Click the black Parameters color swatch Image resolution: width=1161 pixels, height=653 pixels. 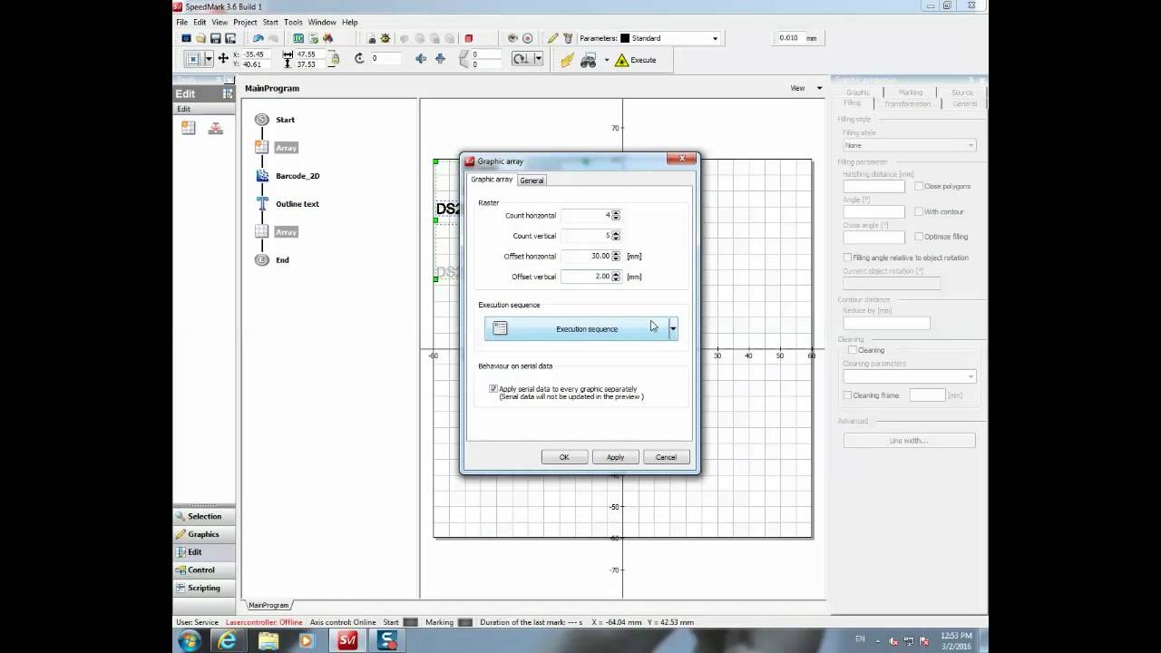[625, 38]
